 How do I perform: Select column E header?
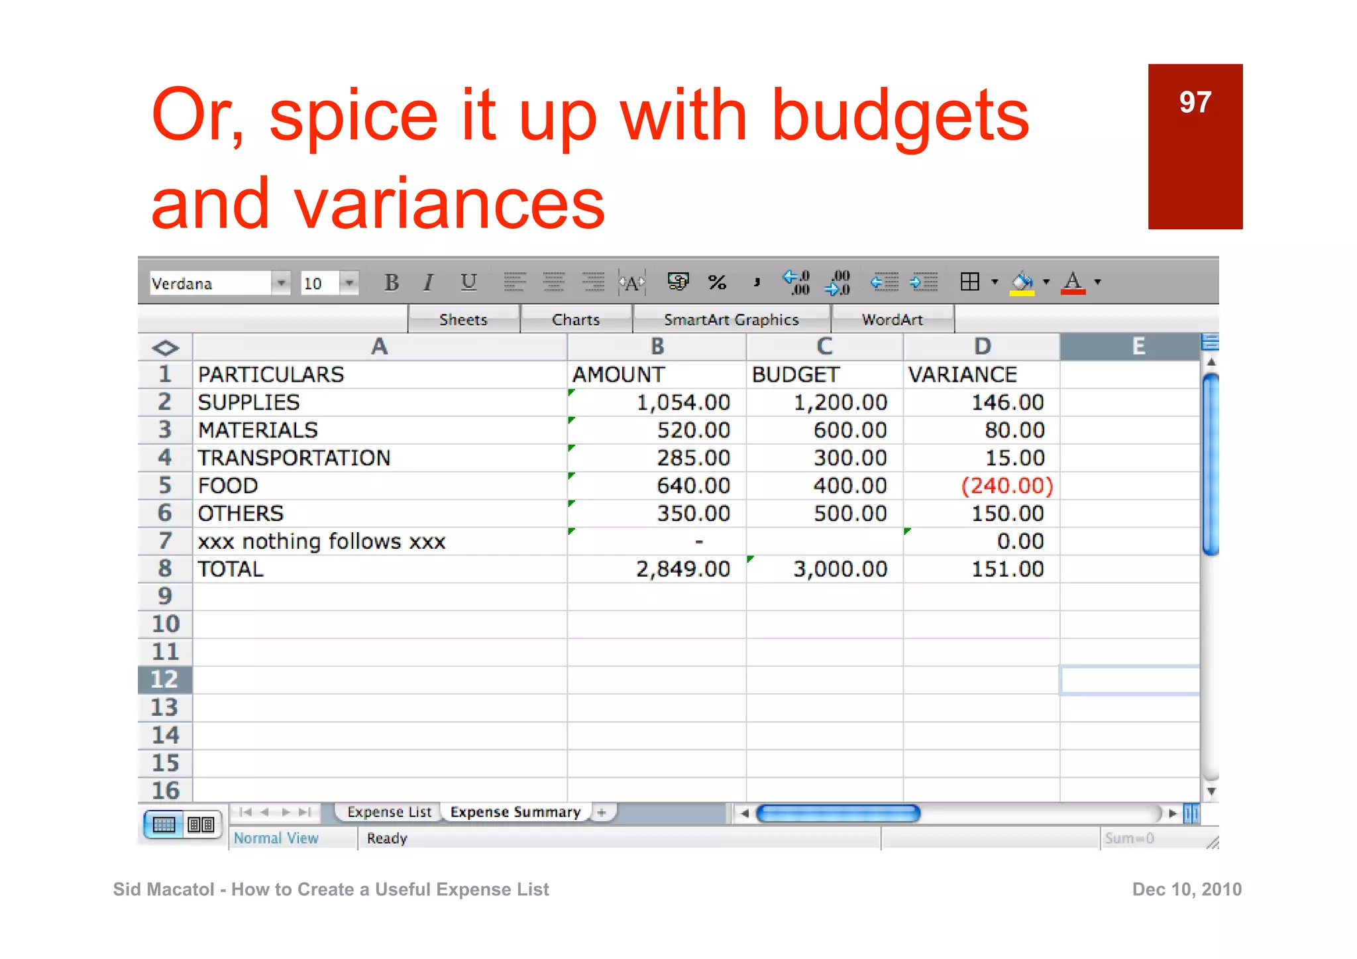[1130, 347]
